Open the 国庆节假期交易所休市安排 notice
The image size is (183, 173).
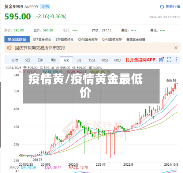point(40,48)
